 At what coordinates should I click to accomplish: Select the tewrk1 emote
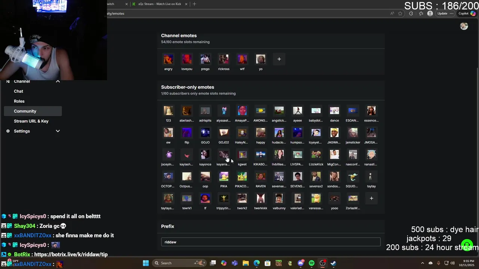point(187,198)
